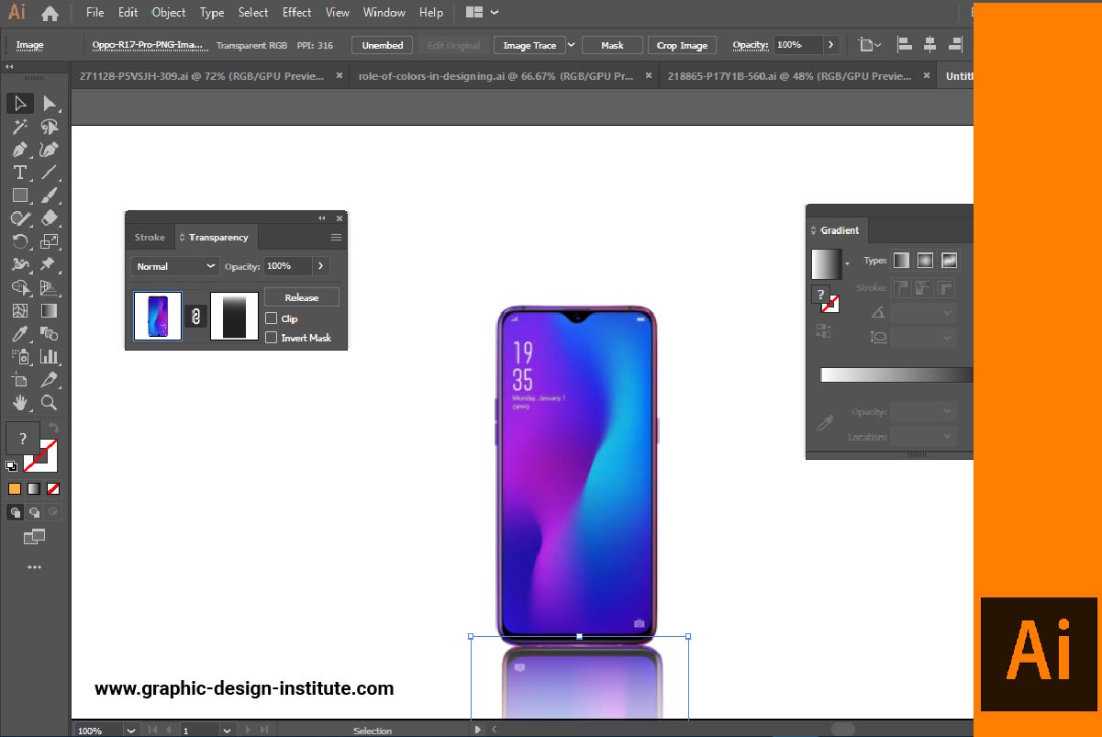Screen dimensions: 1102x737
Task: Open the Object menu
Action: tap(169, 13)
